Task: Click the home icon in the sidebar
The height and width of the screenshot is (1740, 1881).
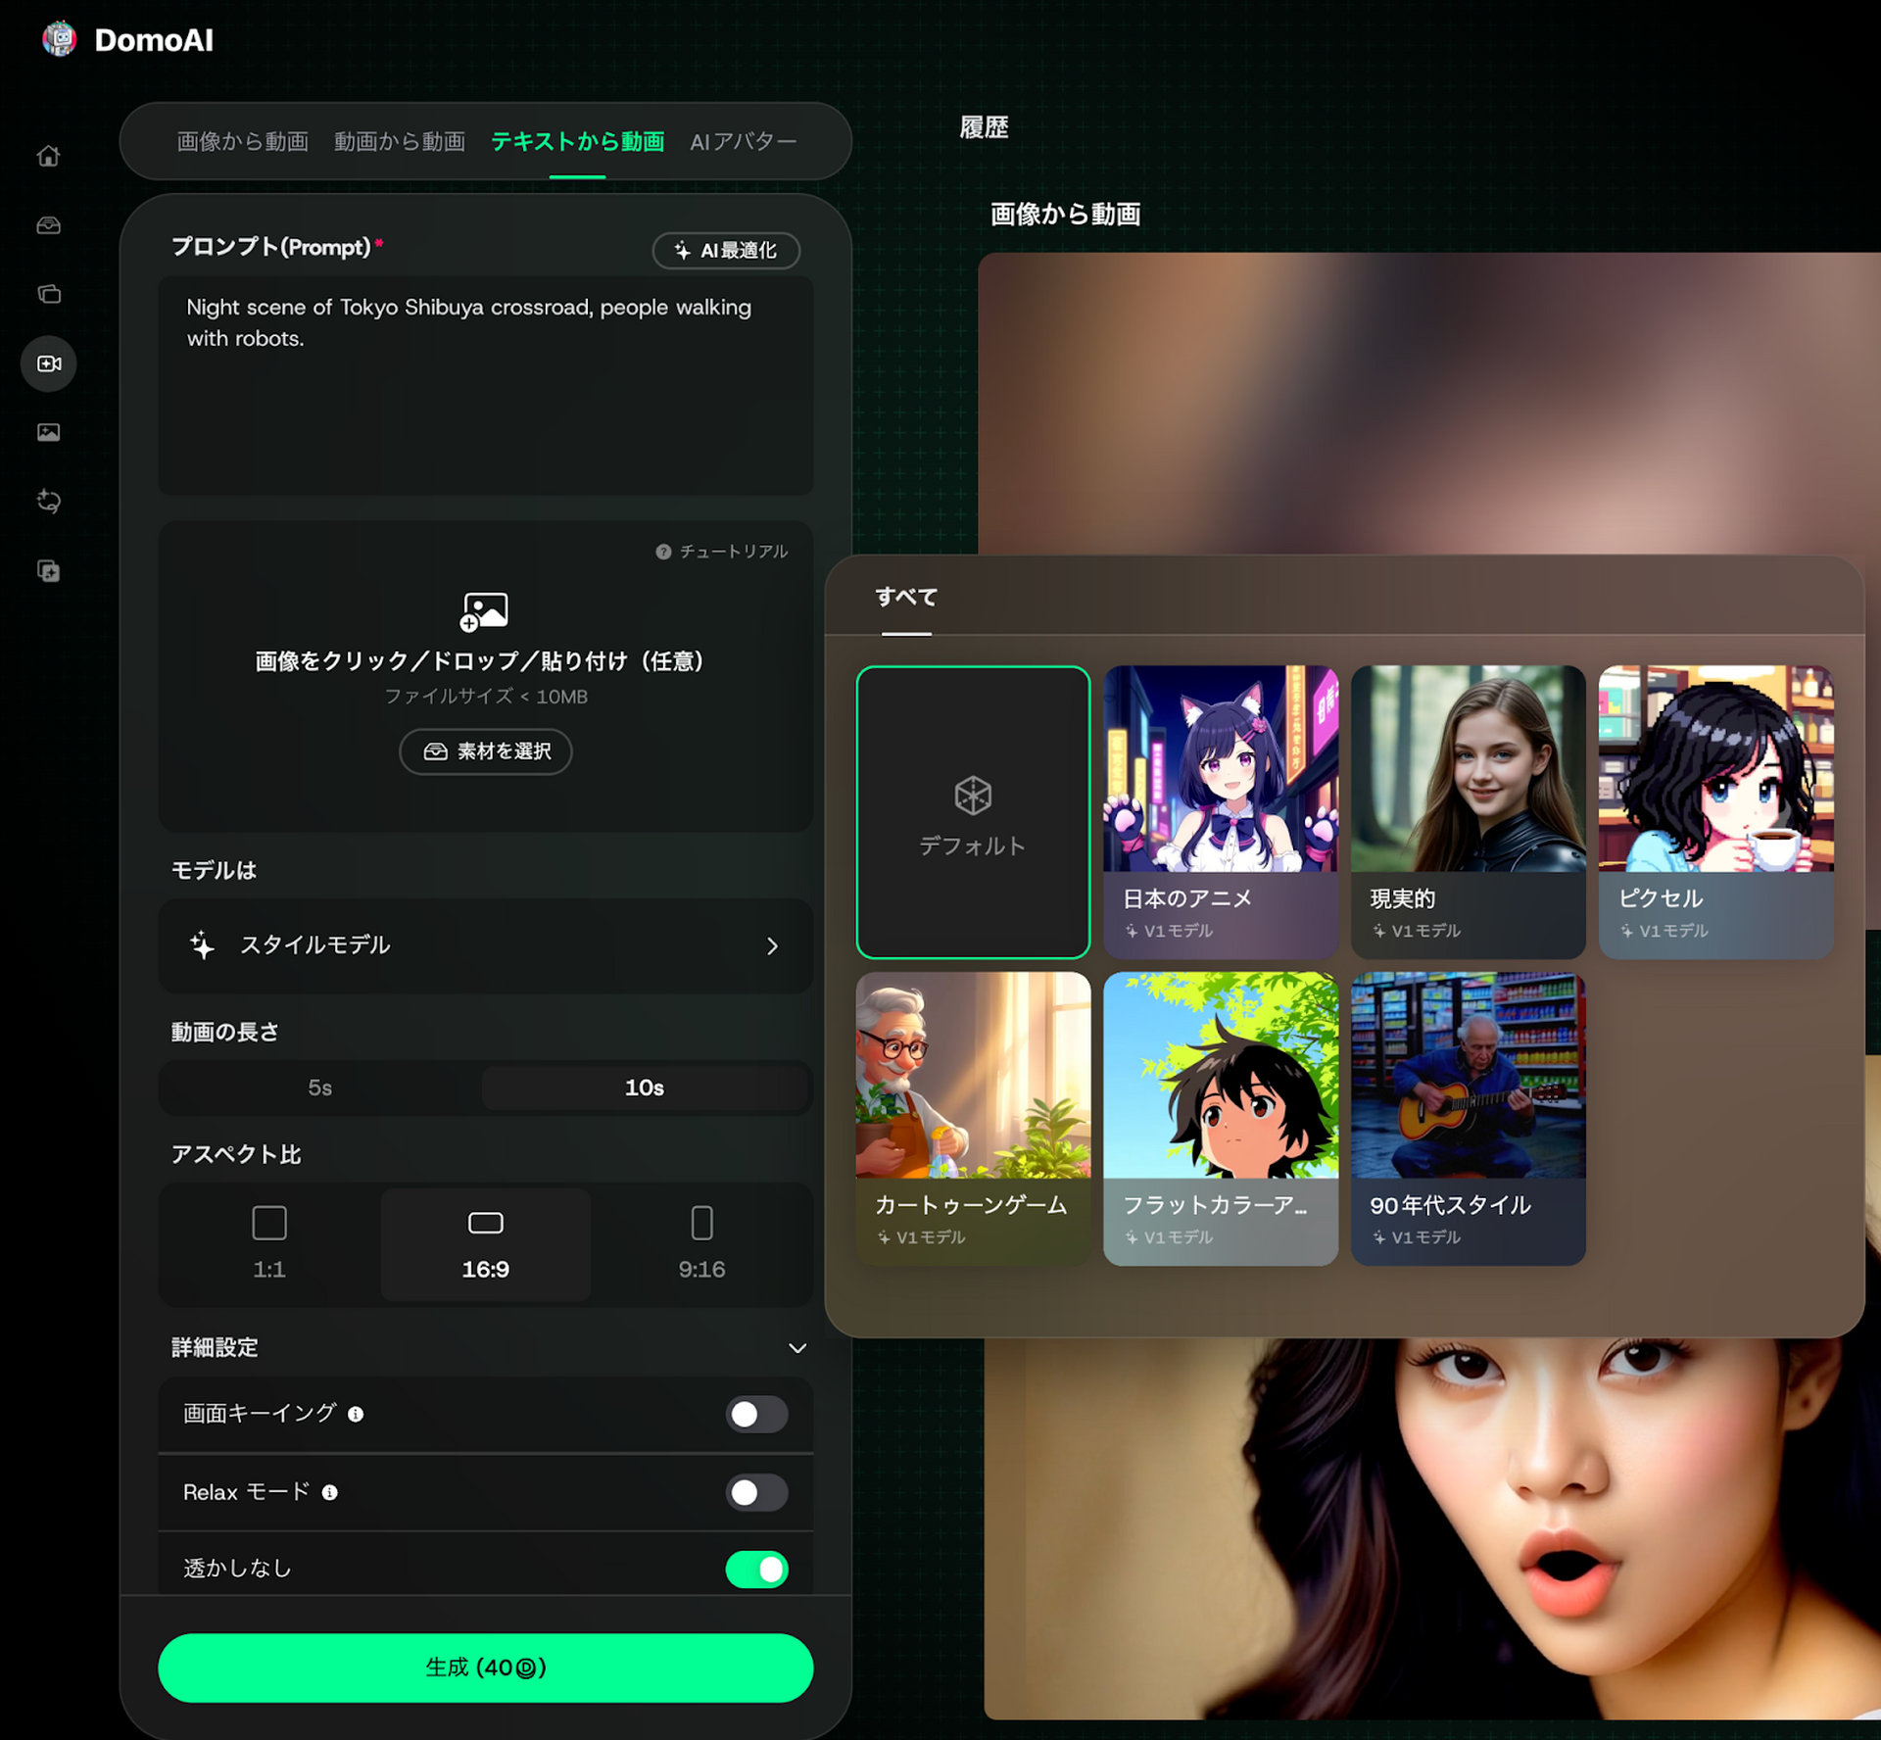Action: (49, 156)
